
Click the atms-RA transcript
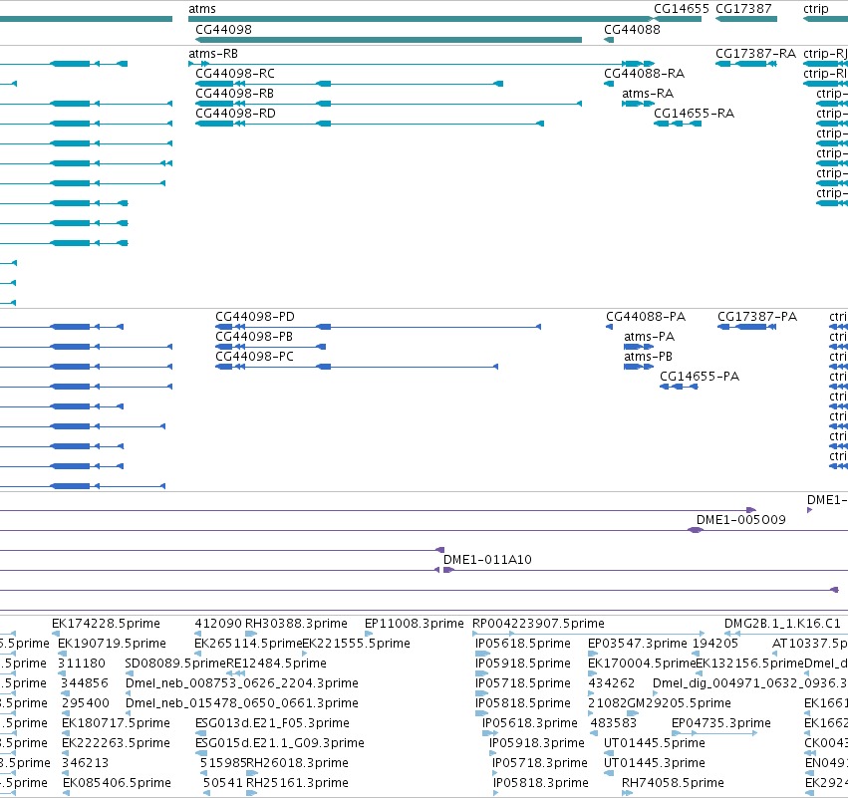pyautogui.click(x=638, y=104)
